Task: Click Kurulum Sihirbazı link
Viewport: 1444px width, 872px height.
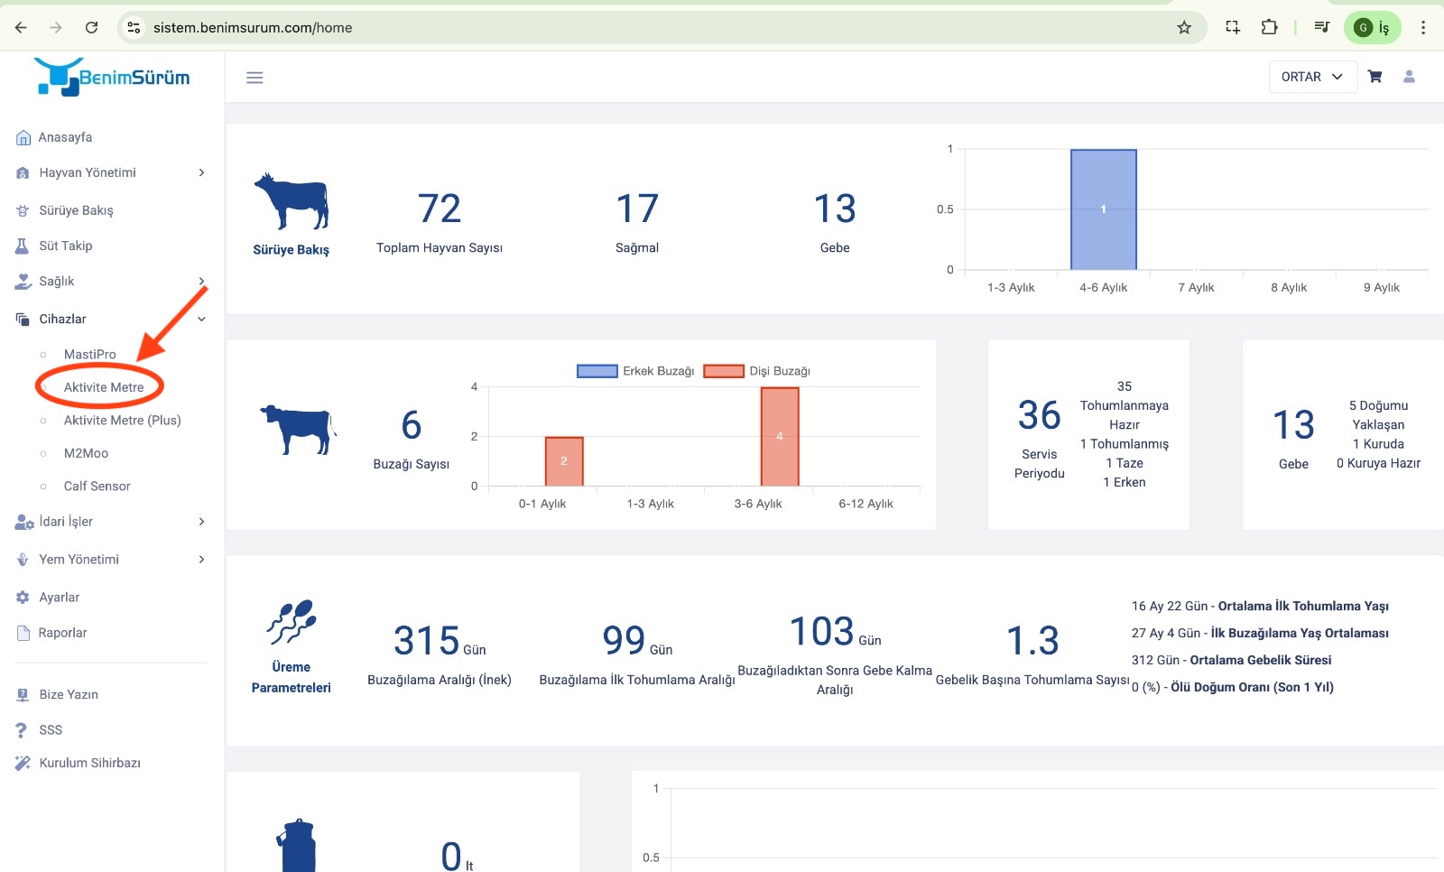Action: pos(89,763)
